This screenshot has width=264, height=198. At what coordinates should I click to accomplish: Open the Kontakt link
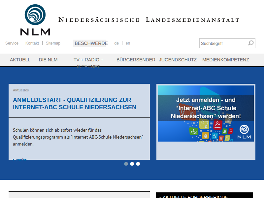point(32,43)
